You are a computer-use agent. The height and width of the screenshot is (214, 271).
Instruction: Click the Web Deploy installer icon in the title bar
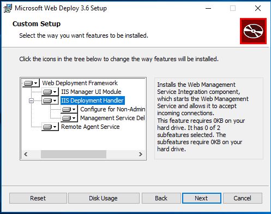pyautogui.click(x=8, y=8)
